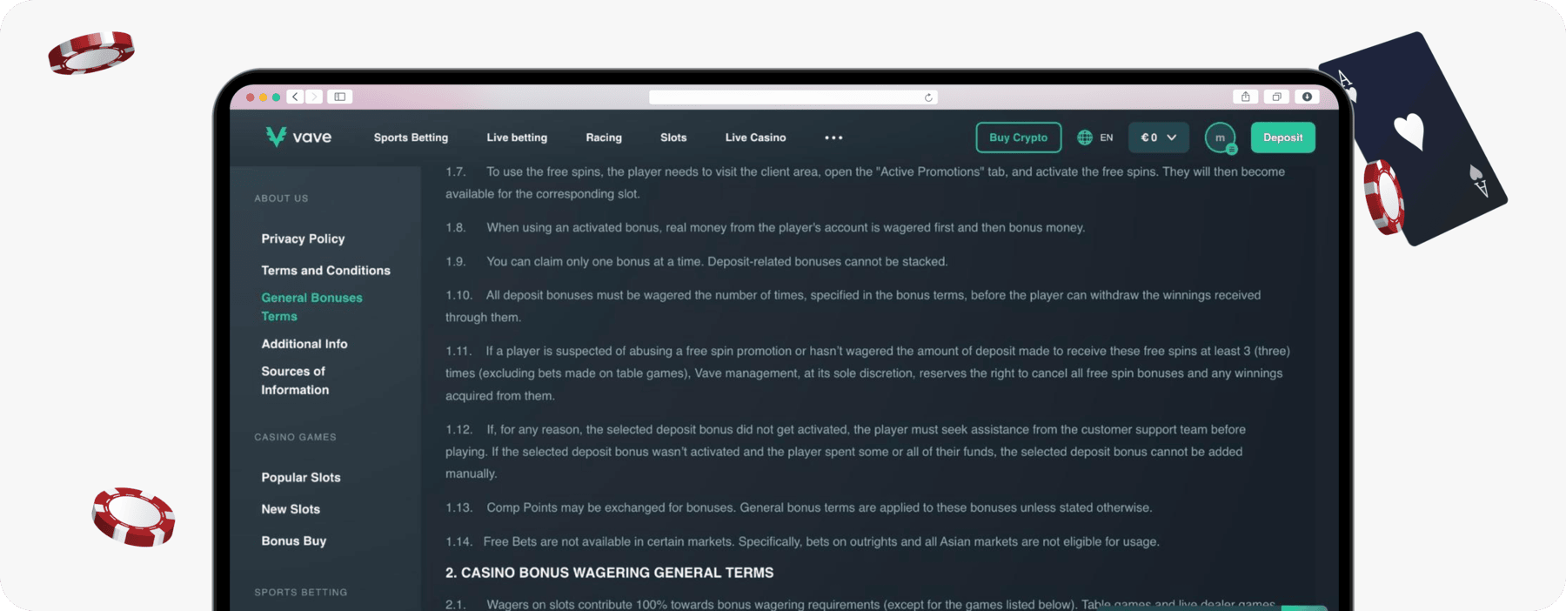
Task: Open Sports Betting menu
Action: coord(411,138)
